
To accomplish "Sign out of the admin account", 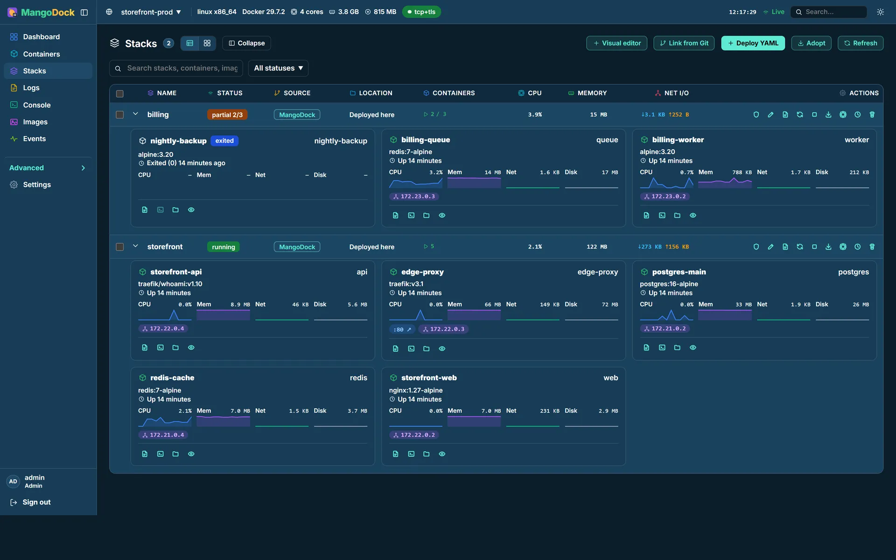I will [x=31, y=503].
